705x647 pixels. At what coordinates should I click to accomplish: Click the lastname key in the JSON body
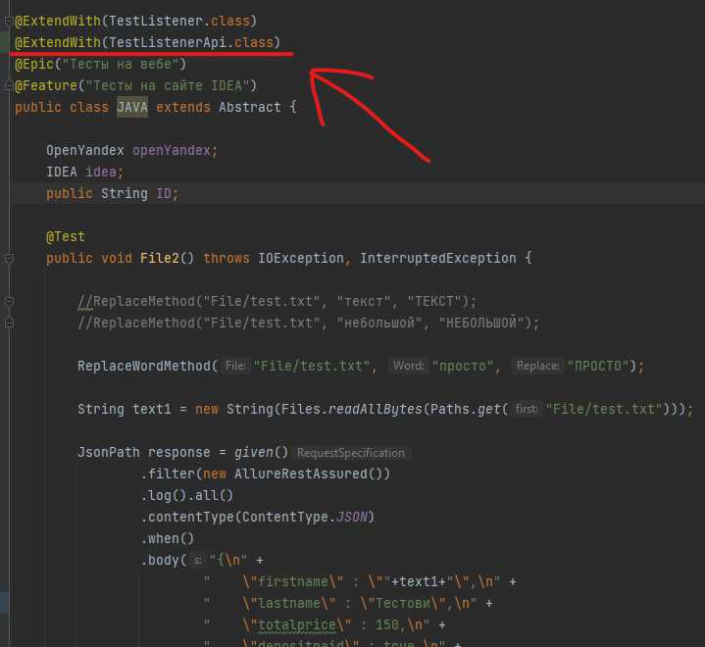pyautogui.click(x=289, y=604)
